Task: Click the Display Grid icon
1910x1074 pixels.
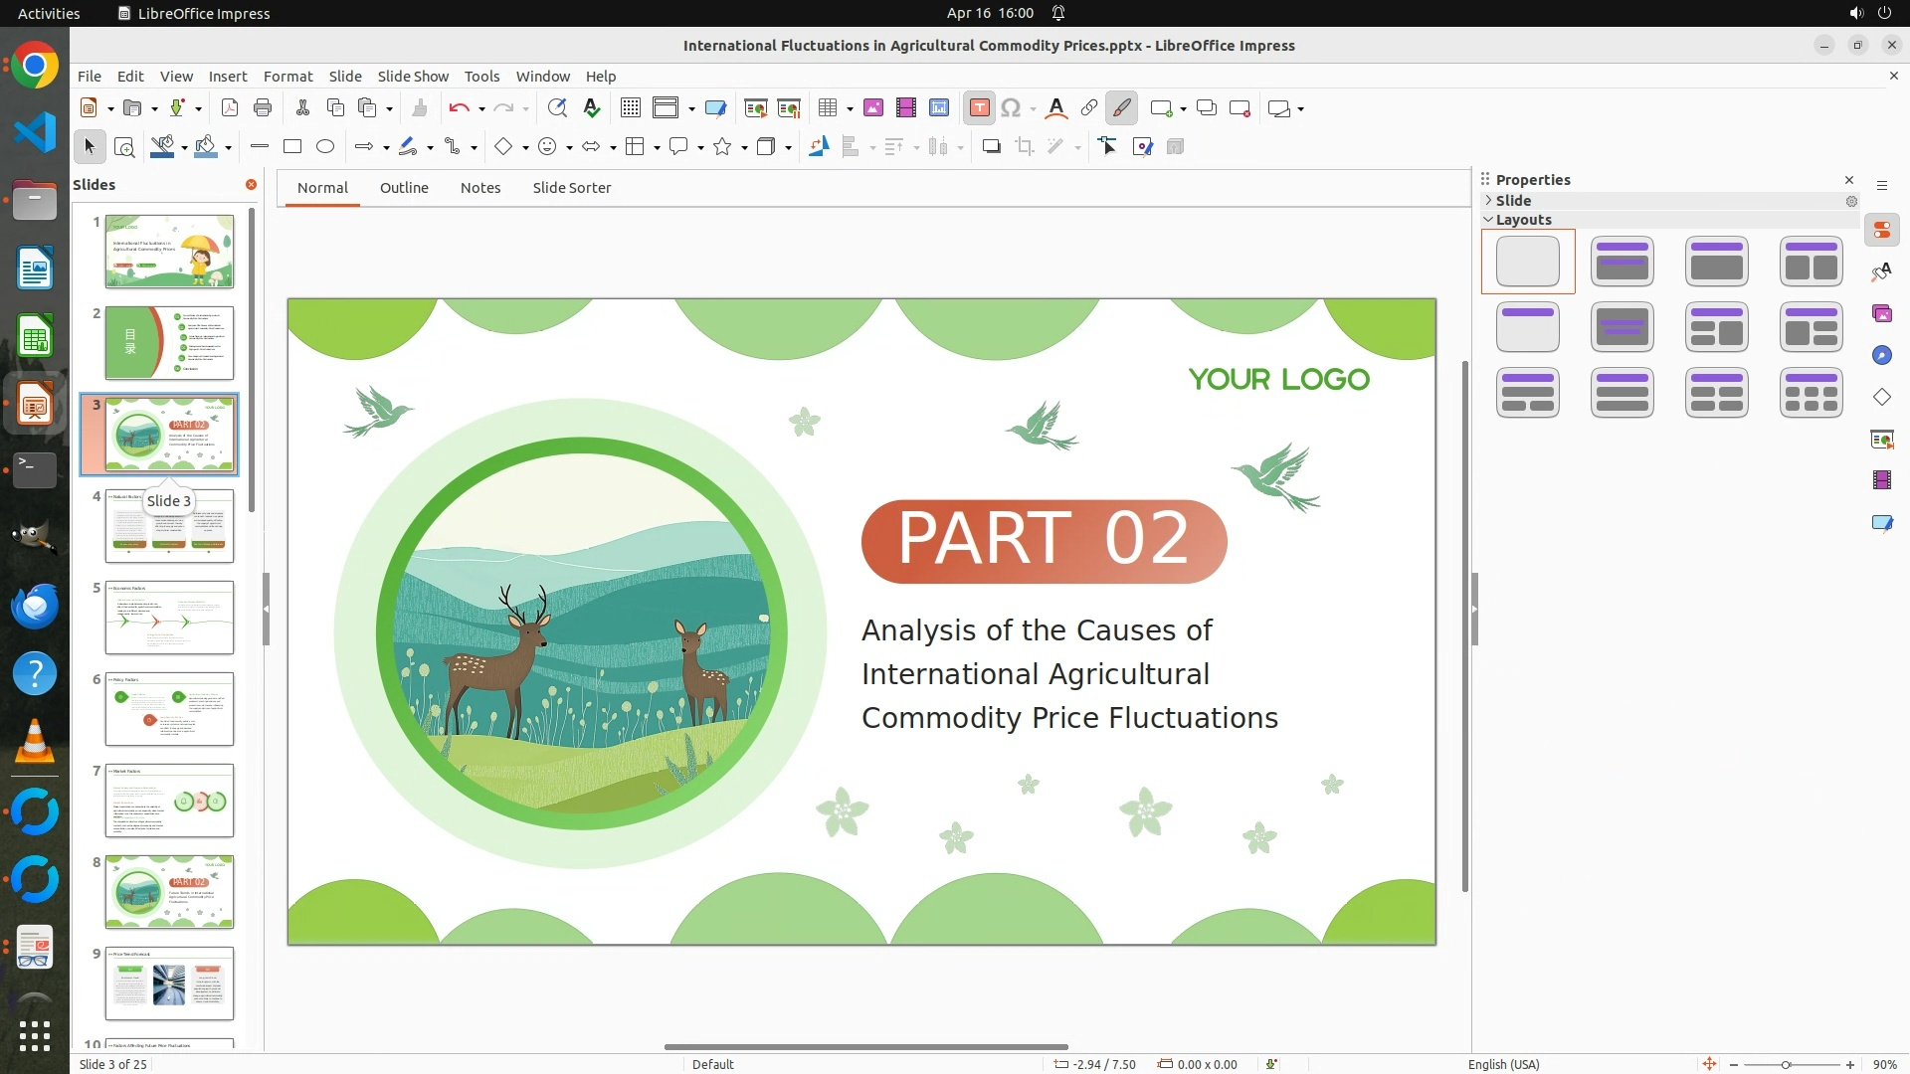Action: click(x=630, y=108)
